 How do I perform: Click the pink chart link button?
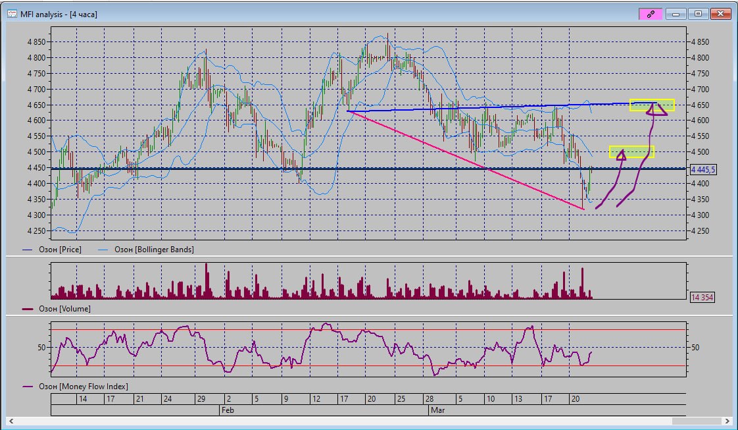650,14
